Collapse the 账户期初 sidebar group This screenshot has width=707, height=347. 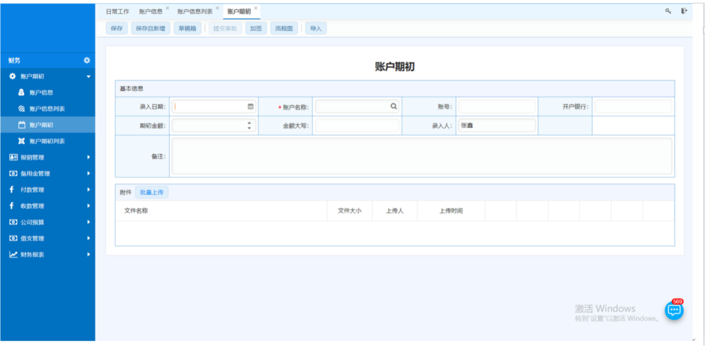(88, 76)
